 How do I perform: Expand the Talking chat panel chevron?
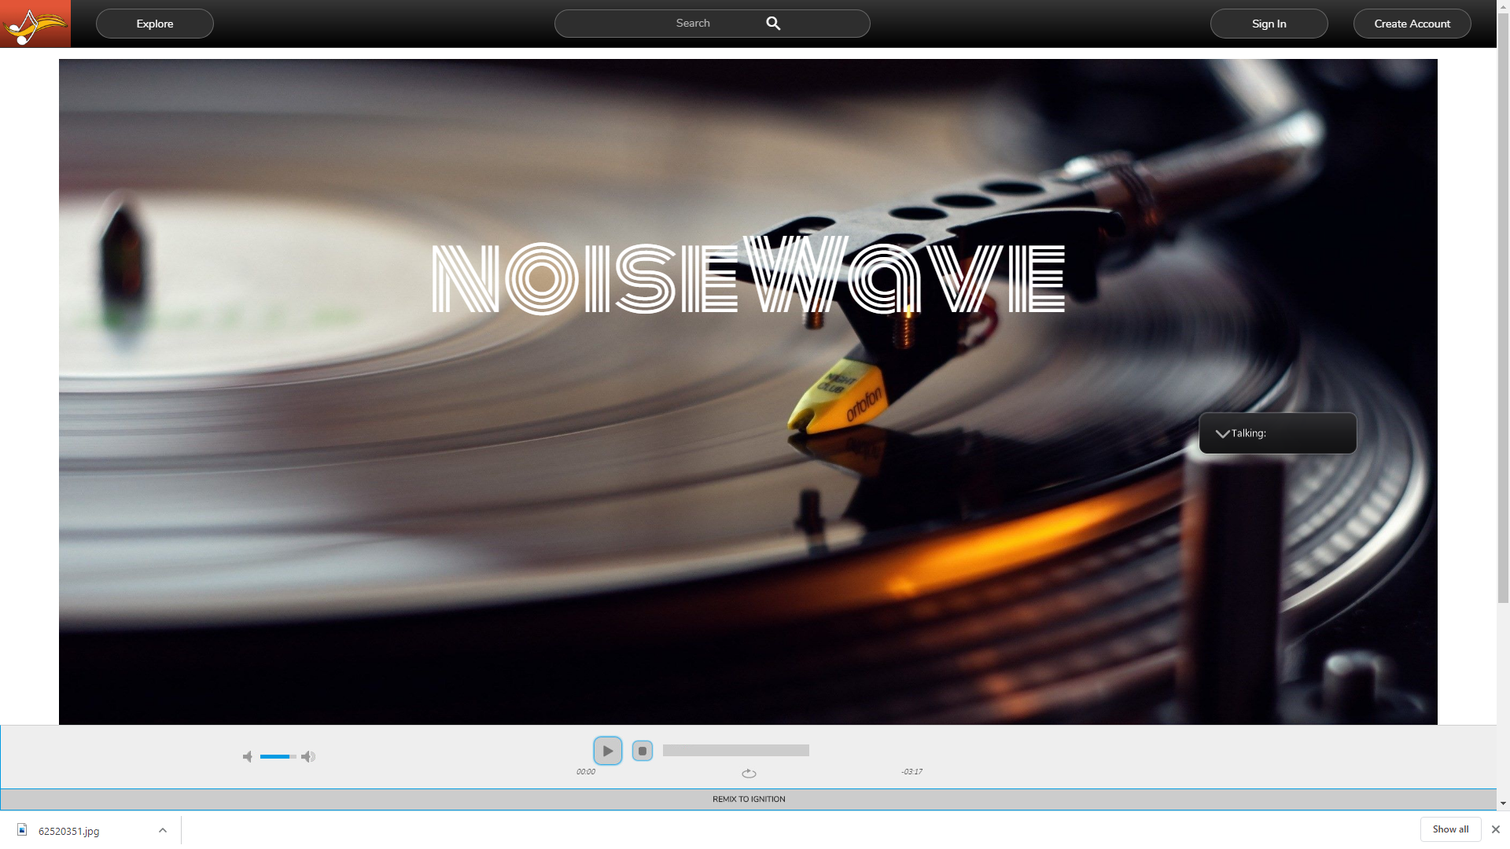(1222, 434)
